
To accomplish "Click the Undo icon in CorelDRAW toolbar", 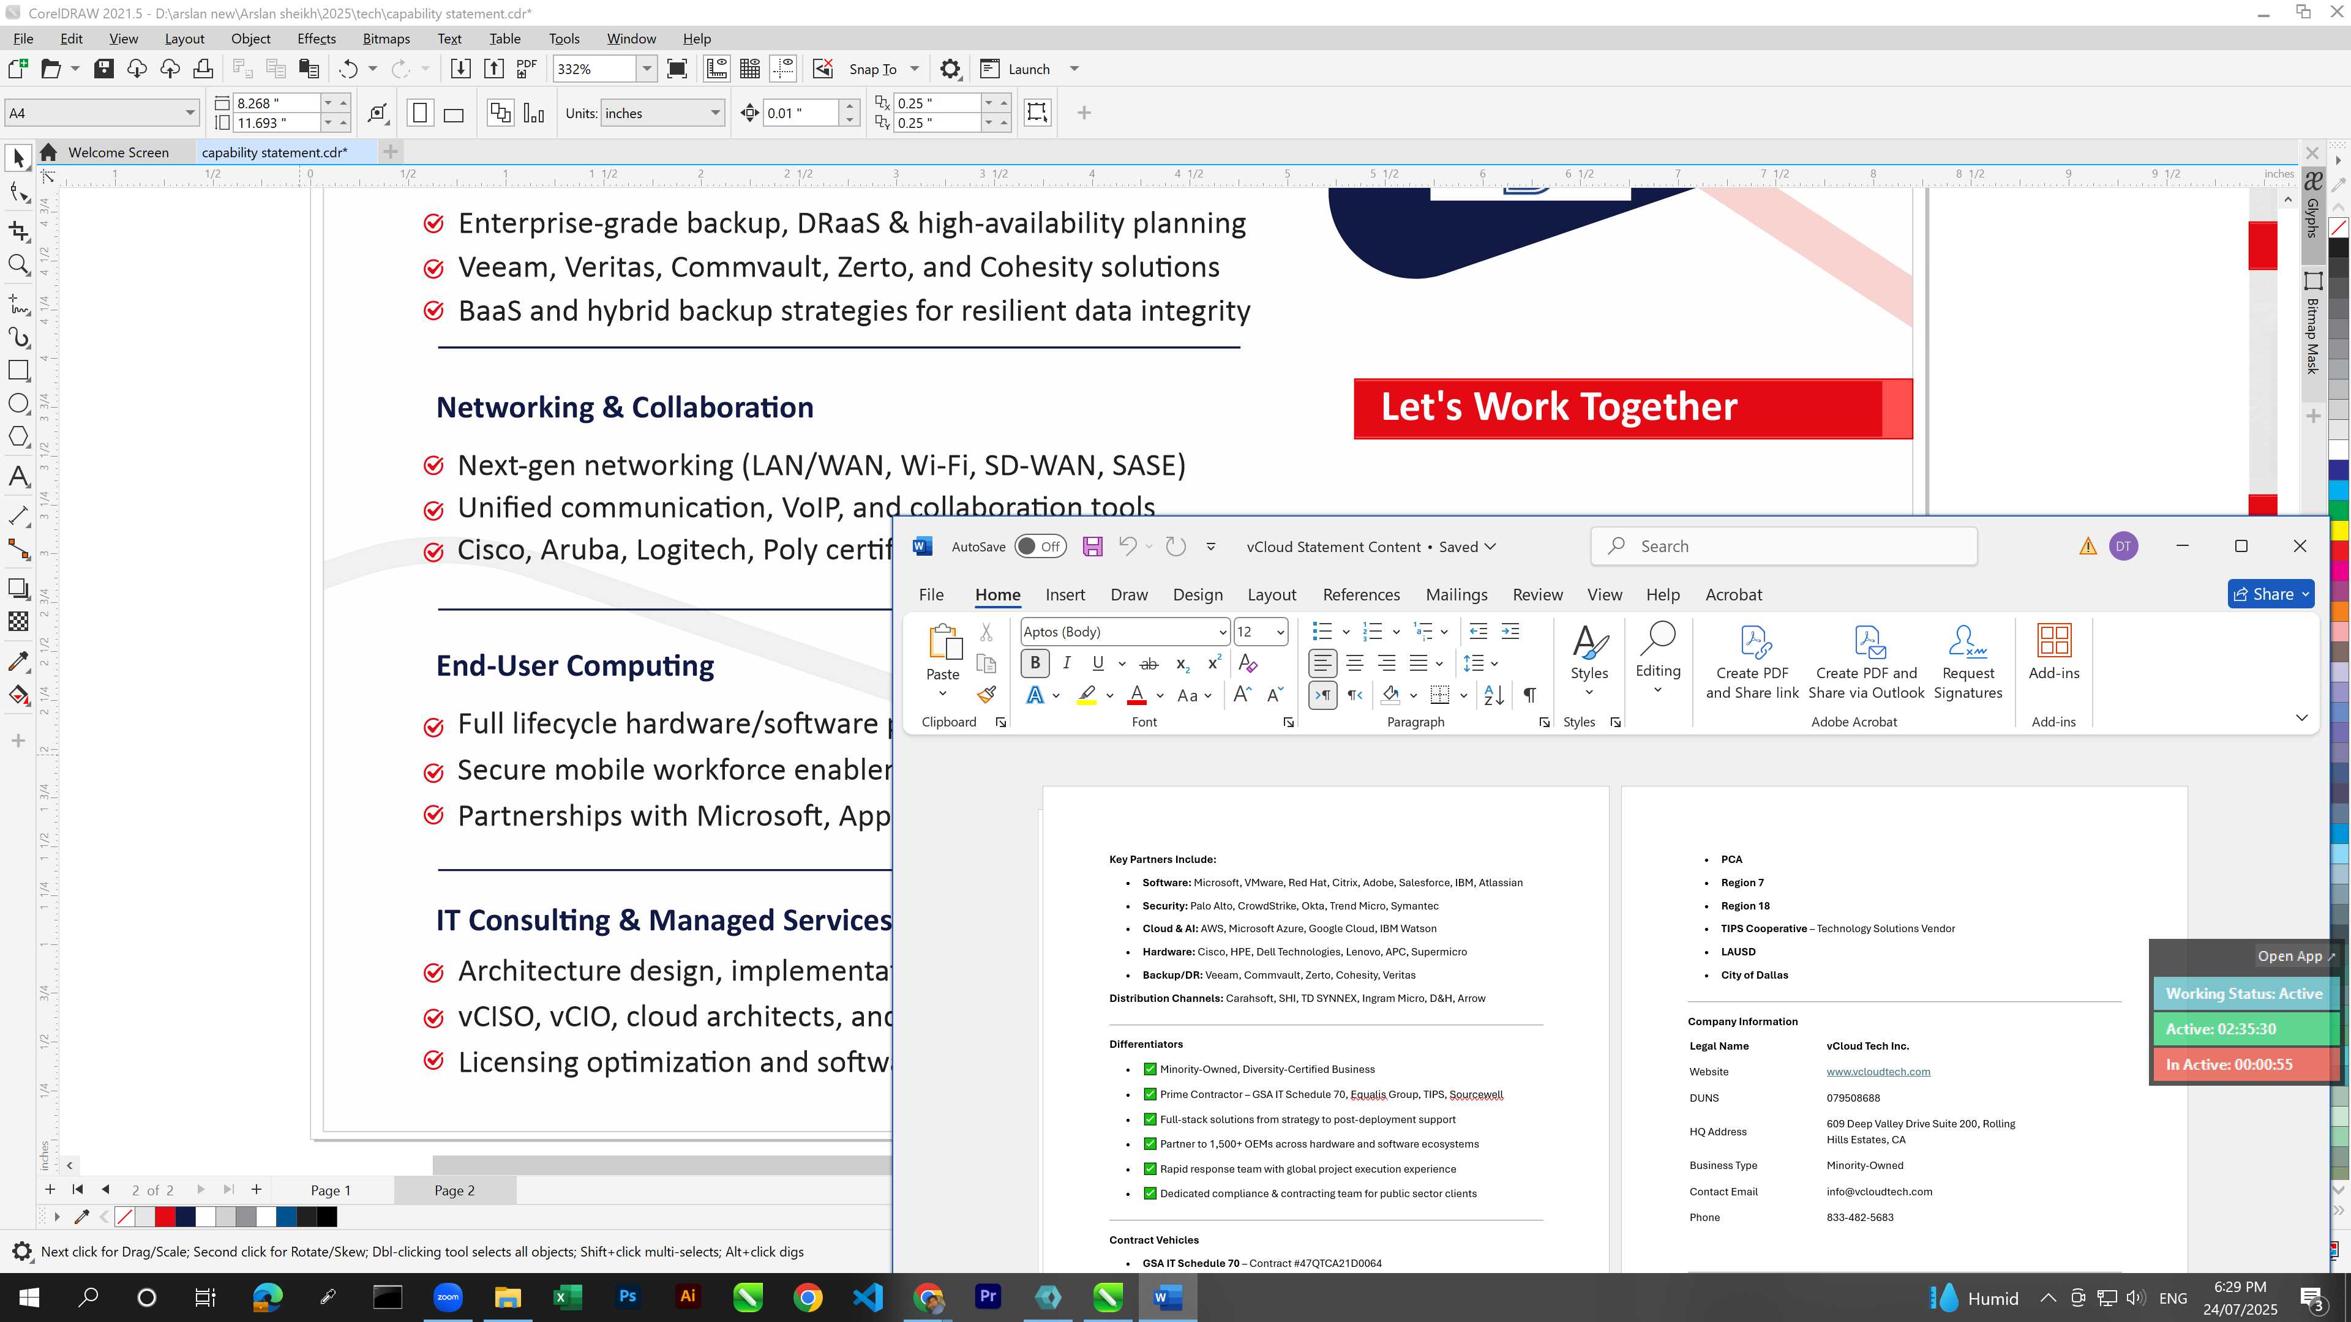I will pyautogui.click(x=348, y=69).
